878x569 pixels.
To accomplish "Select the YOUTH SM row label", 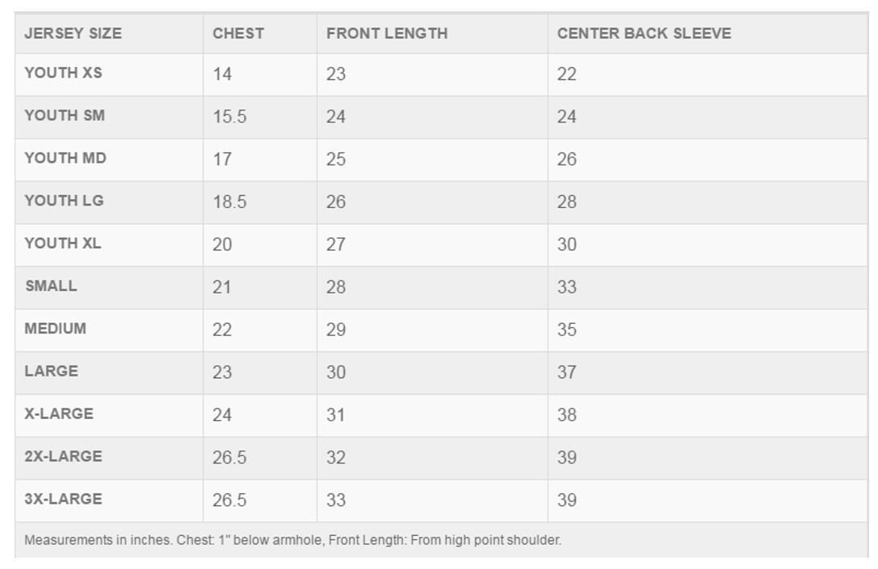I will 64,115.
